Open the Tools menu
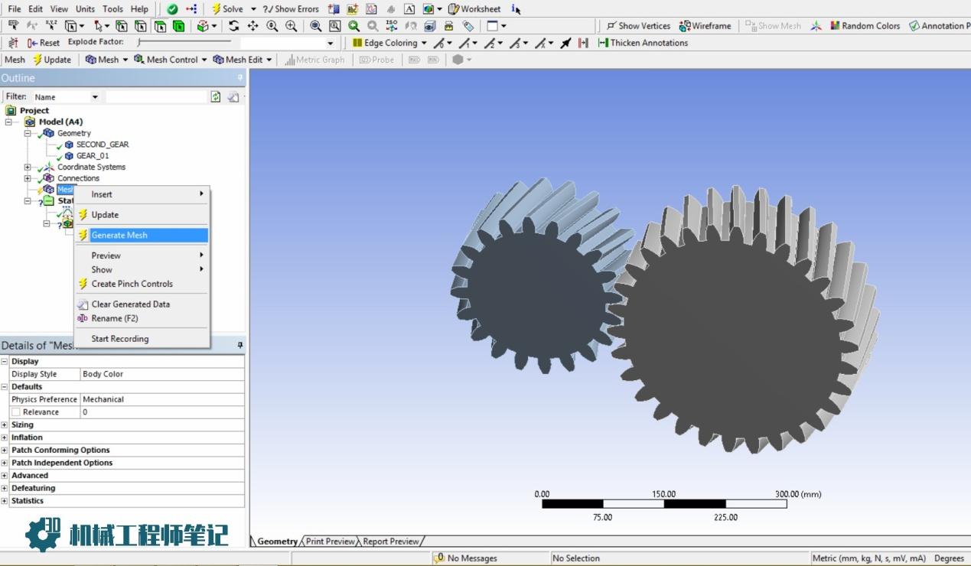Viewport: 971px width, 566px height. [x=112, y=9]
